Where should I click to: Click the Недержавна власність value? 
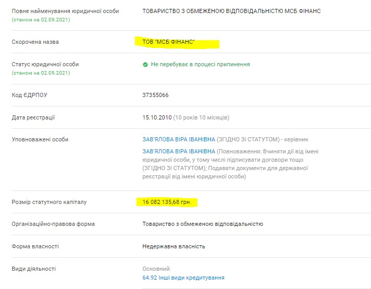(174, 246)
